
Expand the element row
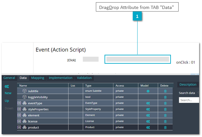click(x=19, y=115)
